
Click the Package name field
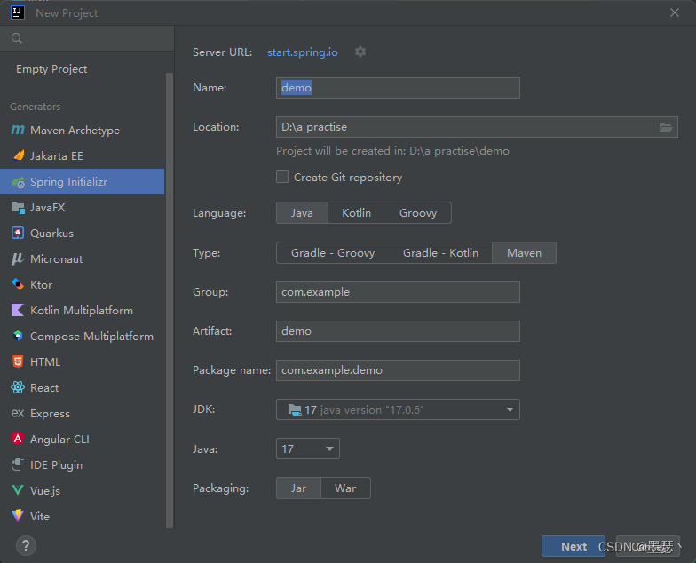[398, 370]
